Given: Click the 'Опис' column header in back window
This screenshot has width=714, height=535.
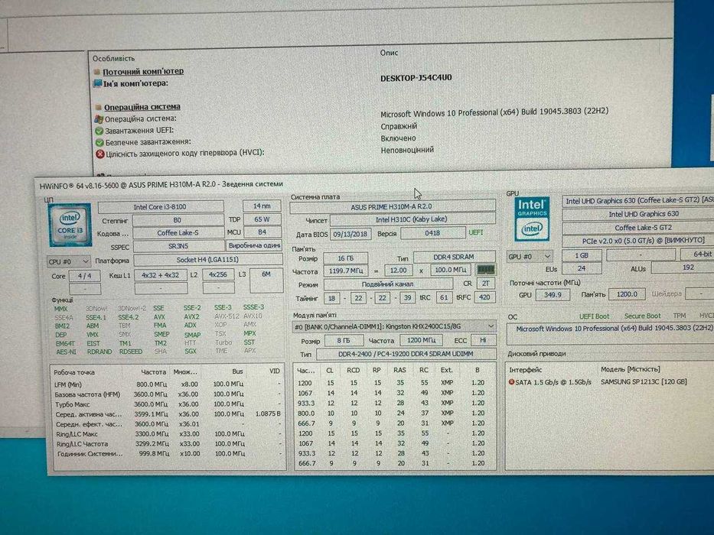Looking at the screenshot, I should (x=389, y=53).
